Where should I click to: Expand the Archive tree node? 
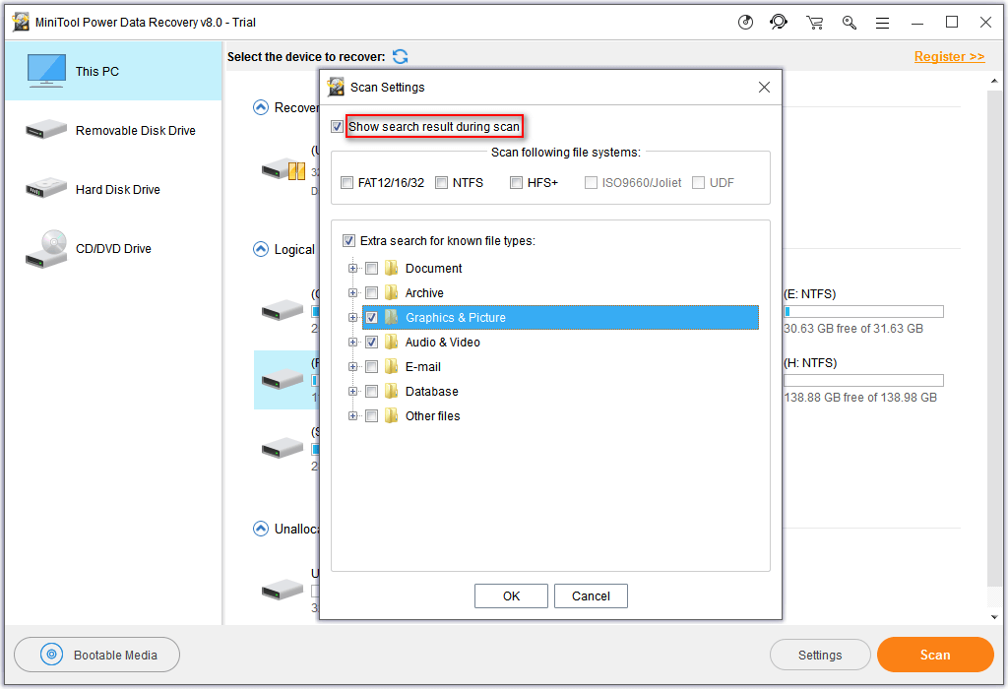[x=352, y=292]
